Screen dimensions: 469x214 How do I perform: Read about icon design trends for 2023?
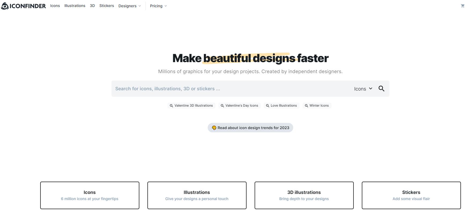[x=250, y=128]
